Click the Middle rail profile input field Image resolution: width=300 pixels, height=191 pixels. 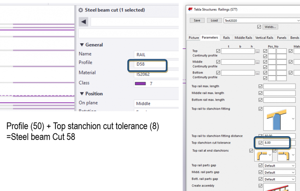[x=238, y=62]
